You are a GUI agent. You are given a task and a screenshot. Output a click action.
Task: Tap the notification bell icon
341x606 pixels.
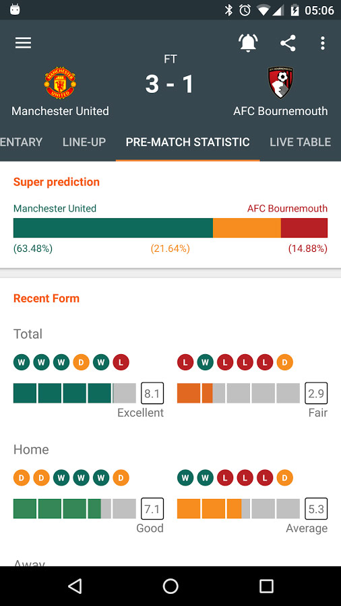(x=248, y=42)
